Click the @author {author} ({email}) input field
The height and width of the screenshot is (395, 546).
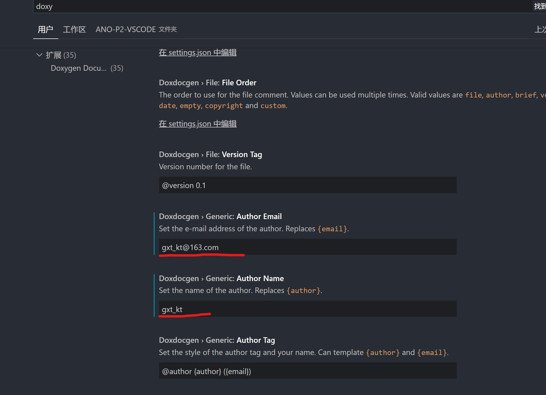click(x=307, y=371)
